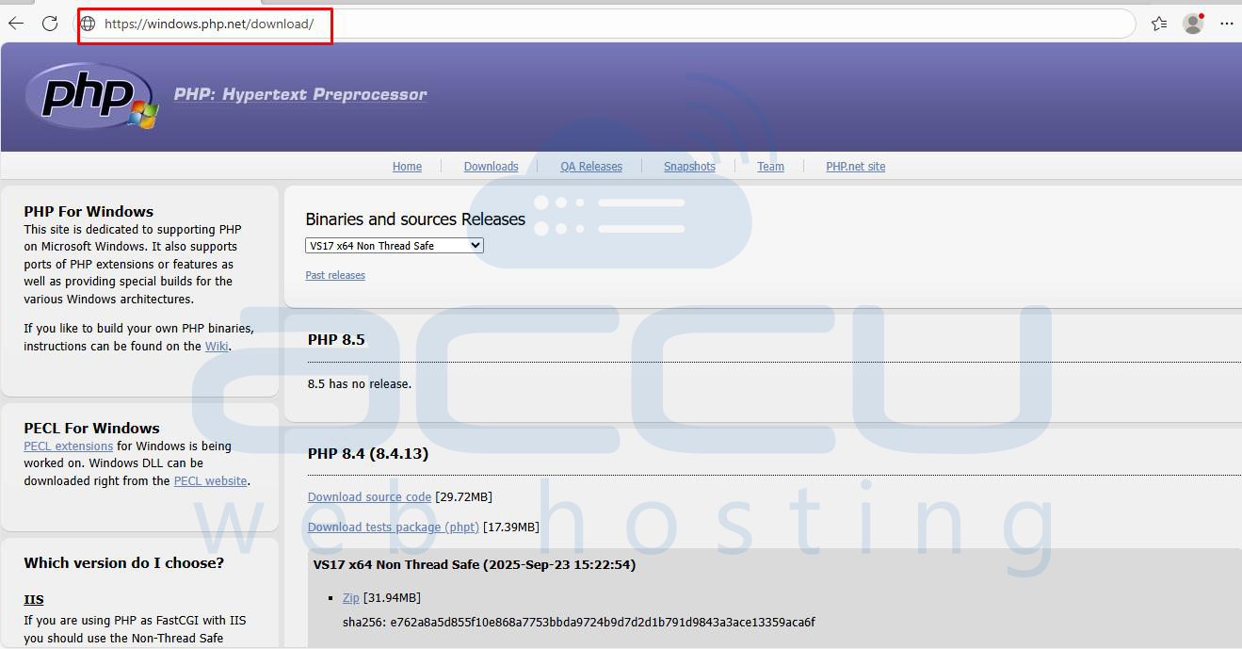Open the Wiki build instructions link
The height and width of the screenshot is (649, 1242).
point(217,346)
